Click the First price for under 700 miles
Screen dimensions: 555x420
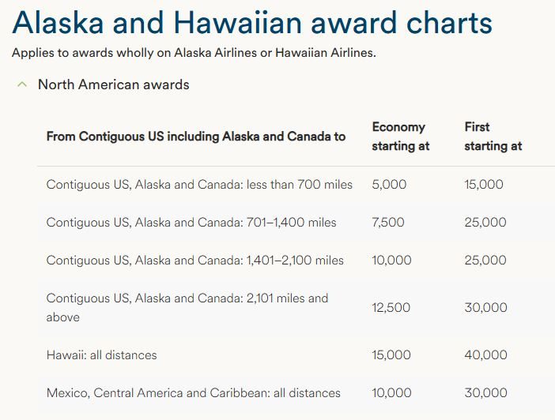click(x=484, y=185)
